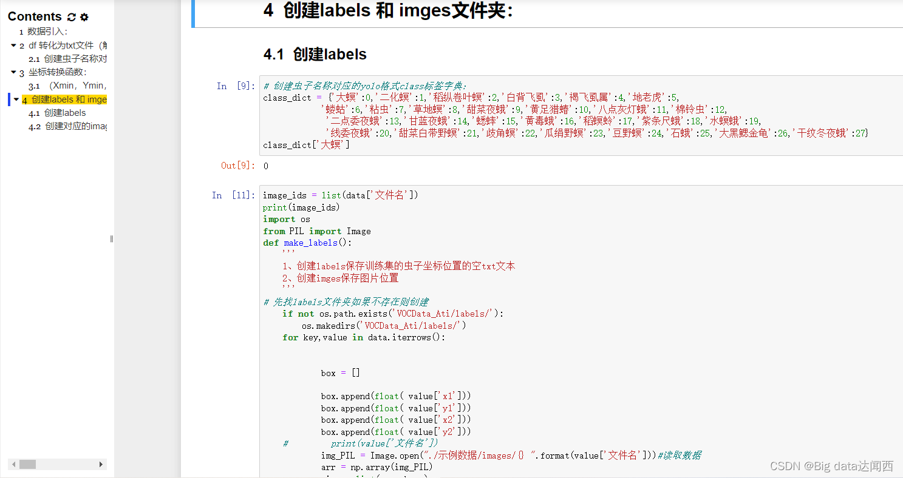Collapse highlighted section 4 arrow in contents
This screenshot has height=478, width=903.
(x=16, y=99)
